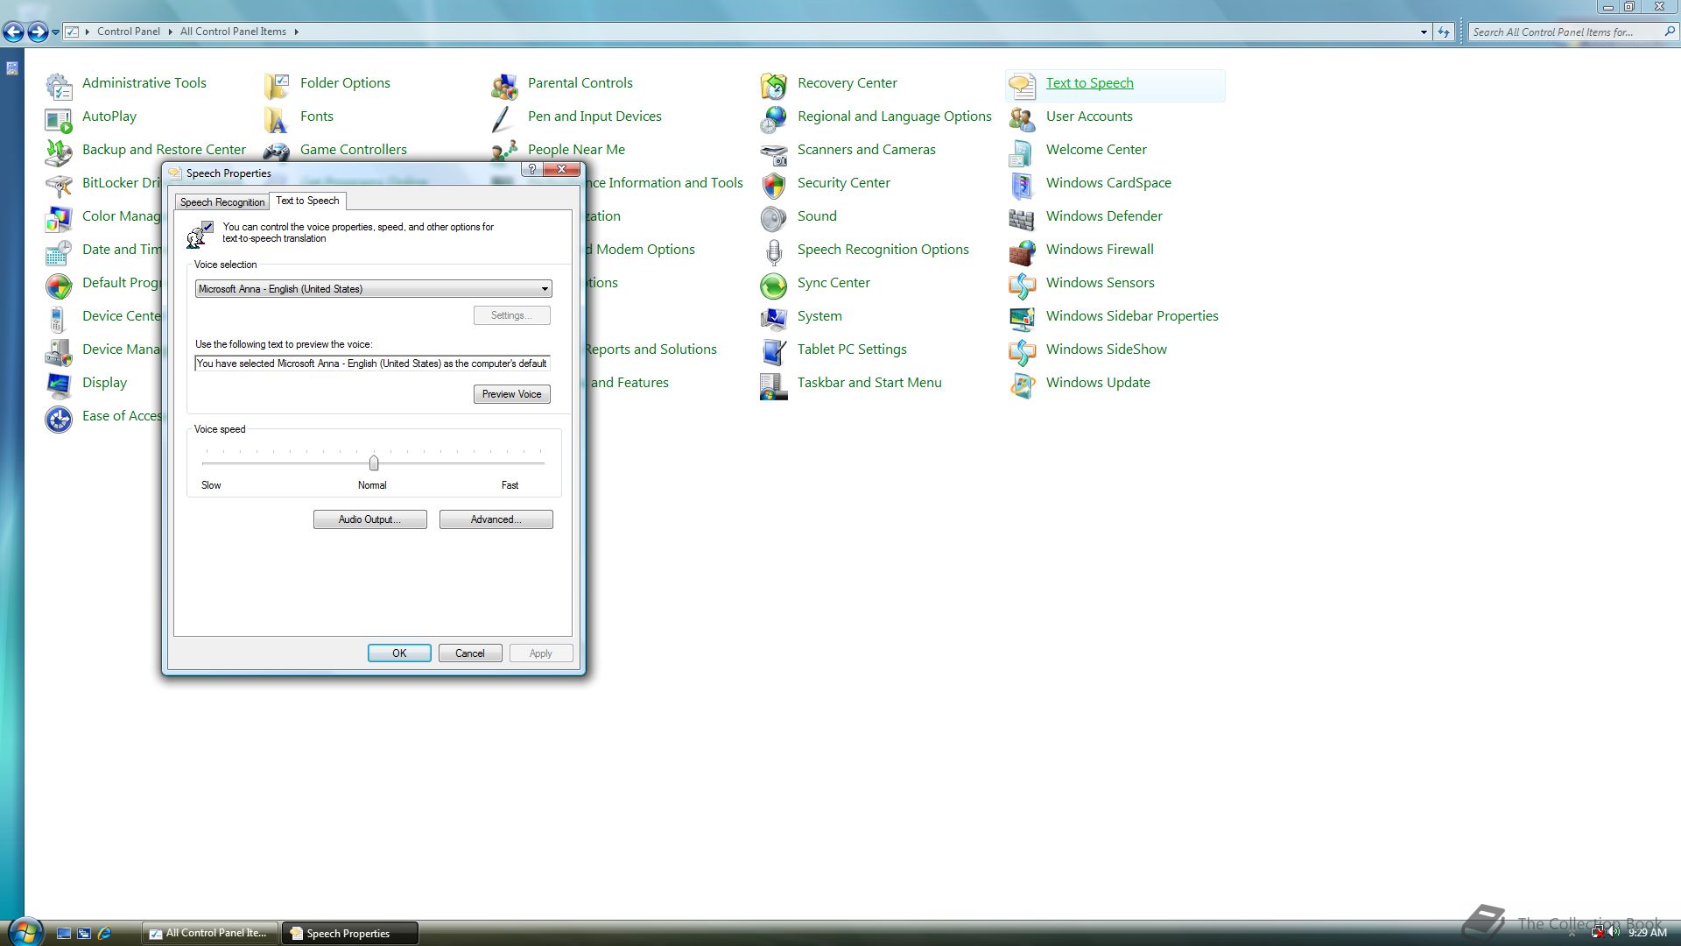The width and height of the screenshot is (1681, 946).
Task: Open the Administrative Tools icon
Action: (59, 85)
